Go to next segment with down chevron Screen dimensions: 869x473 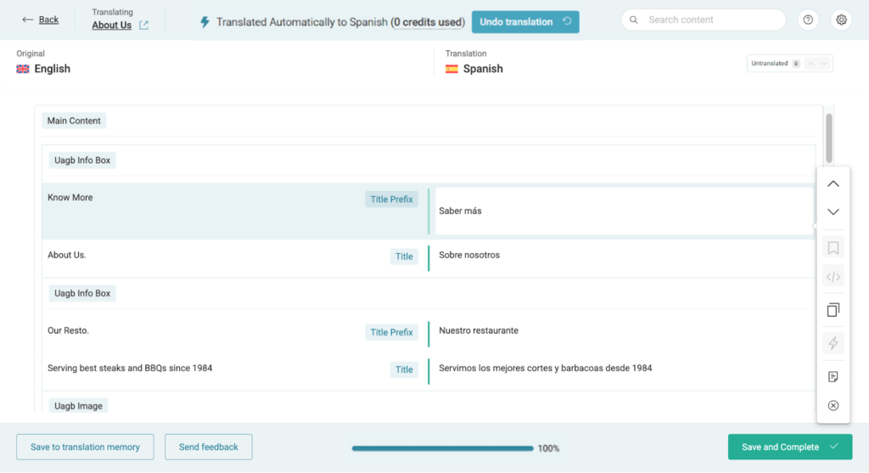click(833, 211)
